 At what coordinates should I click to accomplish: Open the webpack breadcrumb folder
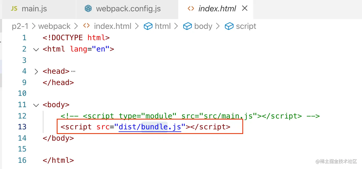54,26
